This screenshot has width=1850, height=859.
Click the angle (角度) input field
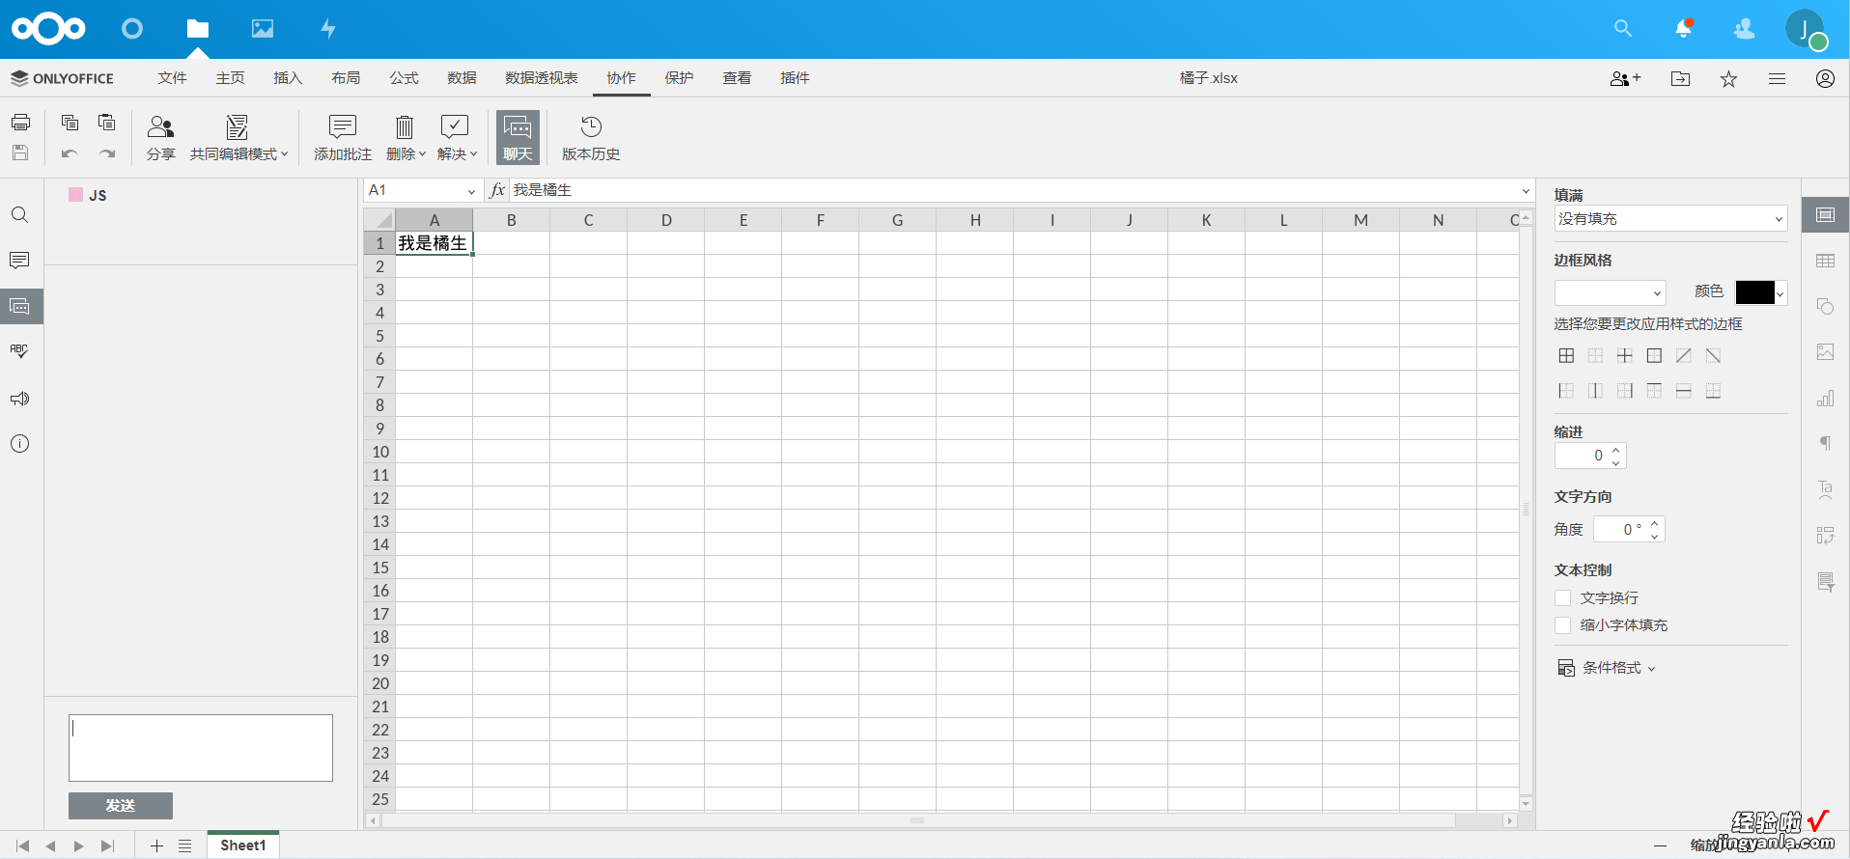click(1619, 529)
